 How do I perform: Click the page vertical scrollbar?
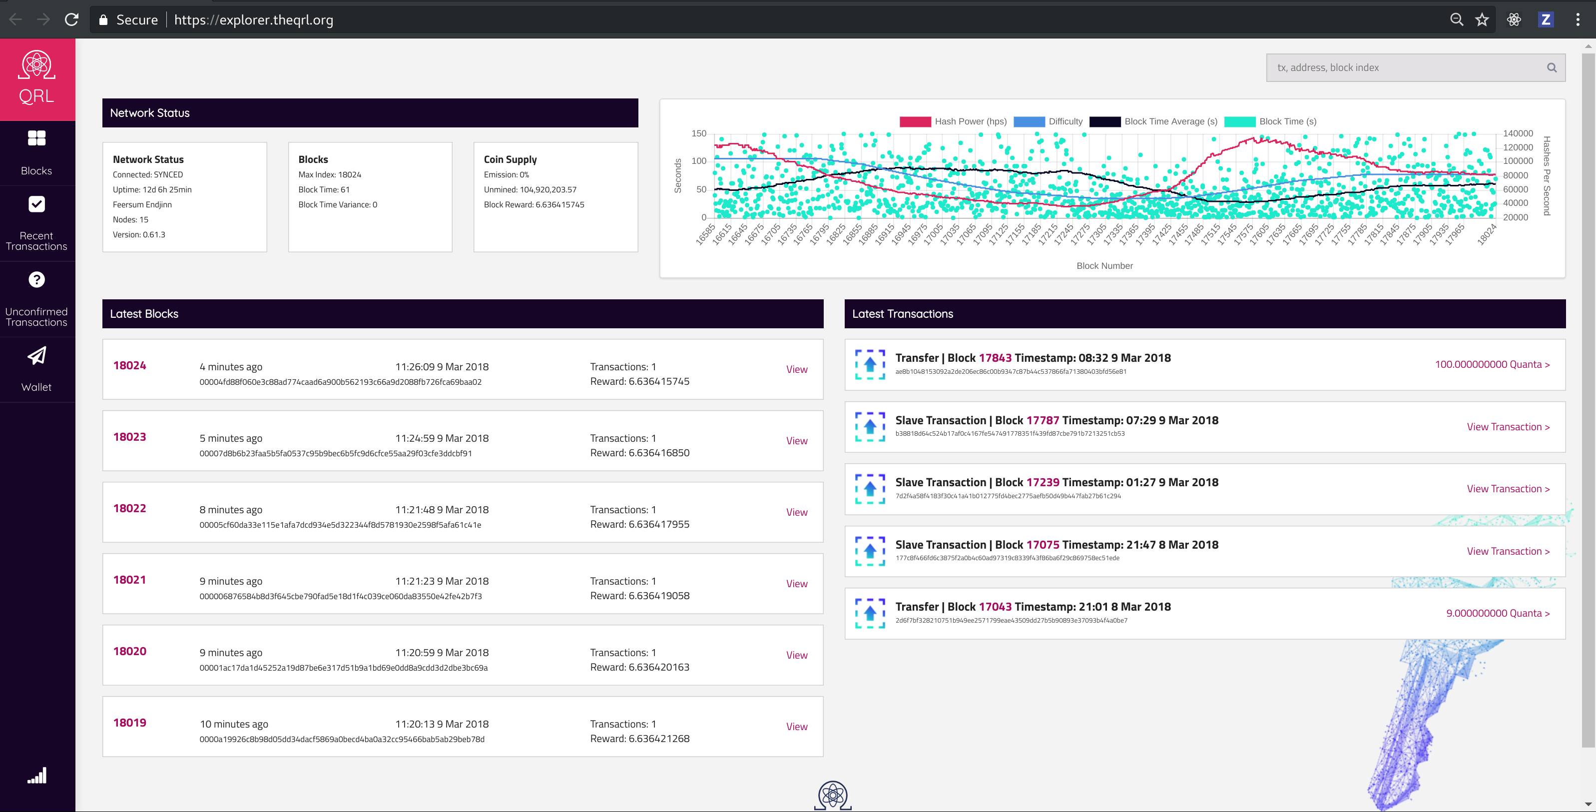1588,400
